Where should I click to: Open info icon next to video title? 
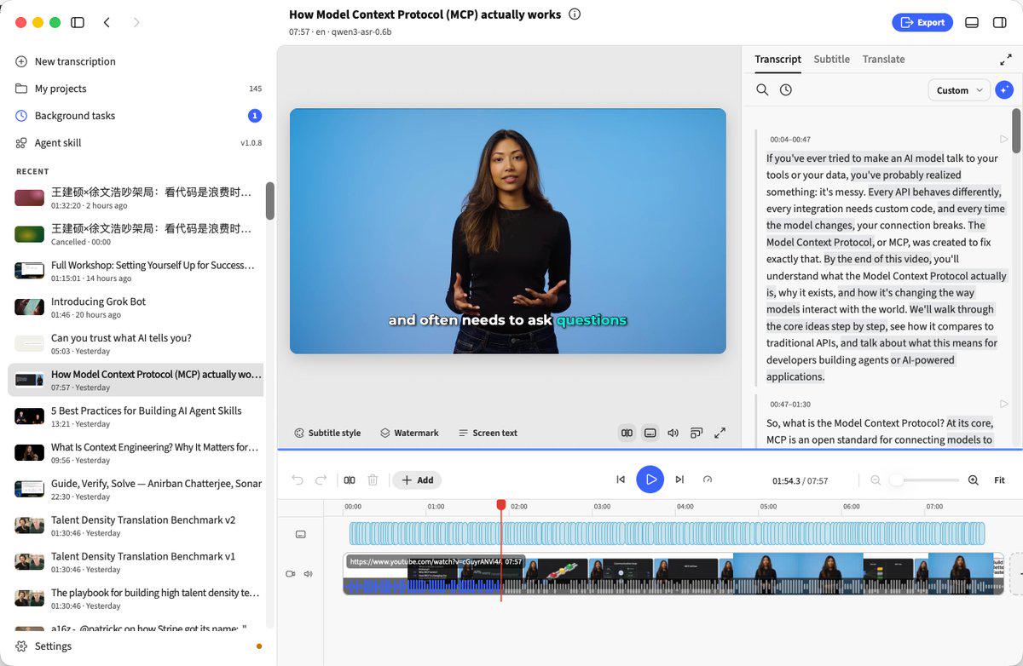(575, 14)
